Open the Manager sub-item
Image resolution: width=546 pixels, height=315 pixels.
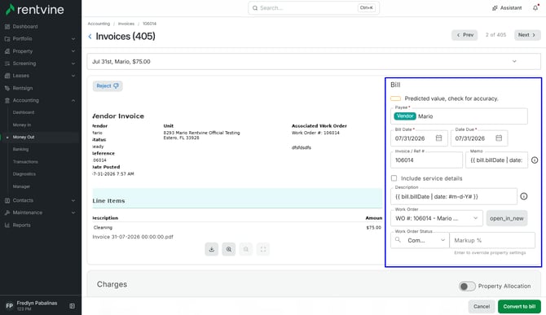tap(21, 186)
